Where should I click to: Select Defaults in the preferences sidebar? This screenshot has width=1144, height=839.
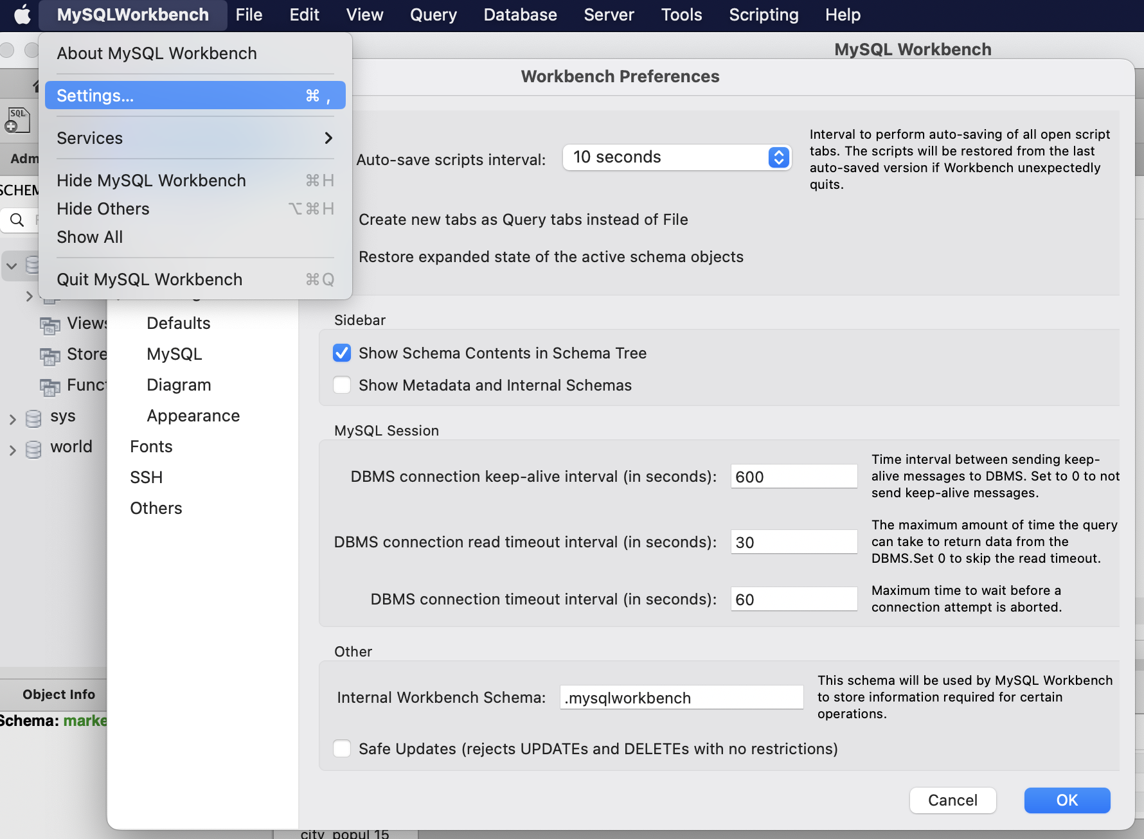click(179, 323)
